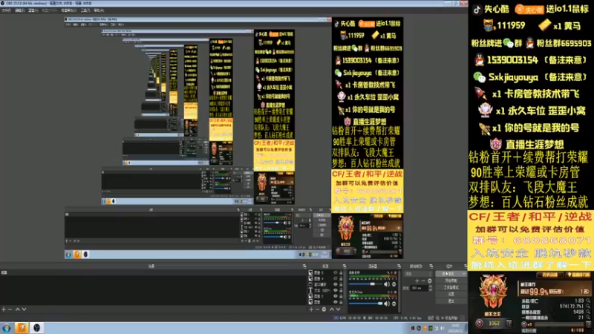Add a new source with the plus icon

pos(311,310)
